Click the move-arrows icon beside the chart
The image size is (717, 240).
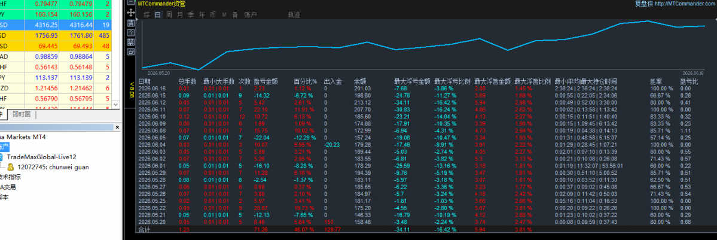click(131, 13)
